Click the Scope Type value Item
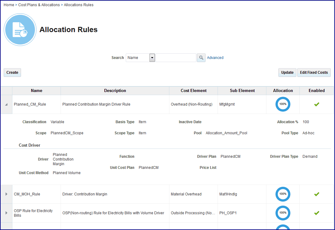Screen dimensions: 335x230 (142, 133)
